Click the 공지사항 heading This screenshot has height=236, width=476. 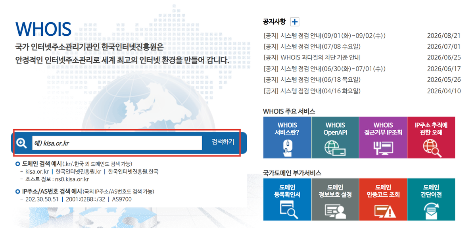pos(274,21)
